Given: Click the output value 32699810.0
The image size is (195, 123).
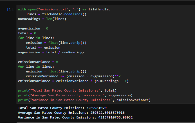Looking at the screenshot, I should [97, 108].
